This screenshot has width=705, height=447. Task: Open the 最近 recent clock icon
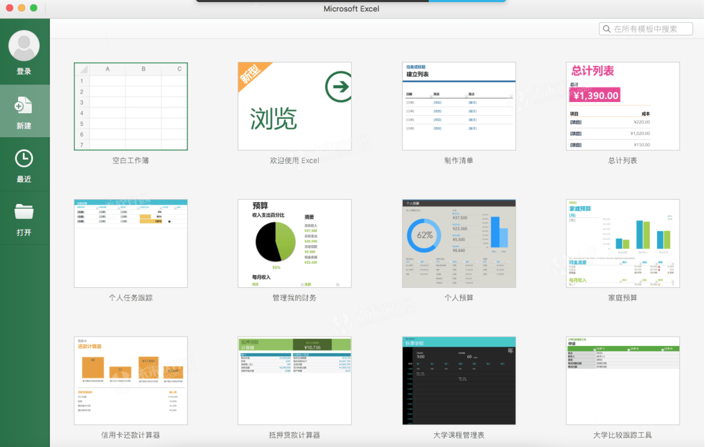click(24, 159)
